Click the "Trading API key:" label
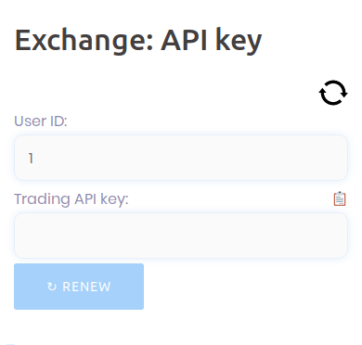This screenshot has height=345, width=362. [71, 199]
